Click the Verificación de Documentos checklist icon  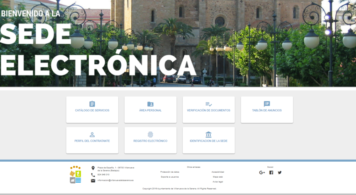click(209, 104)
